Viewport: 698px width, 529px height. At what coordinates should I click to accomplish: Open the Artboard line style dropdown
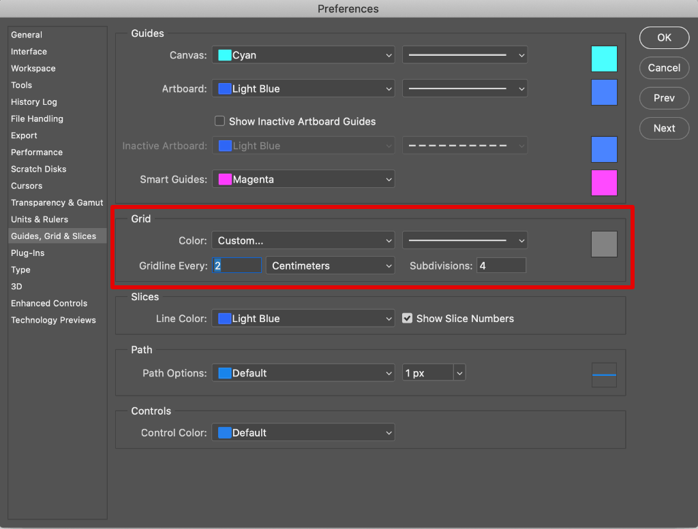tap(465, 89)
